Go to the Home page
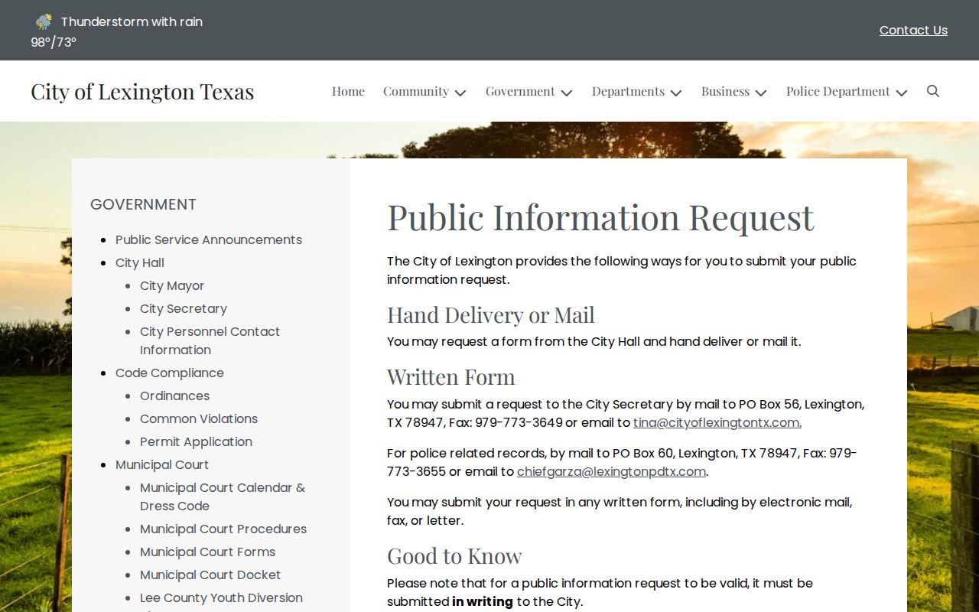The height and width of the screenshot is (612, 979). [348, 91]
